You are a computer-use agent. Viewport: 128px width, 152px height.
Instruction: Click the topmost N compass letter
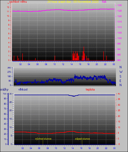pyautogui.click(x=121, y=67)
